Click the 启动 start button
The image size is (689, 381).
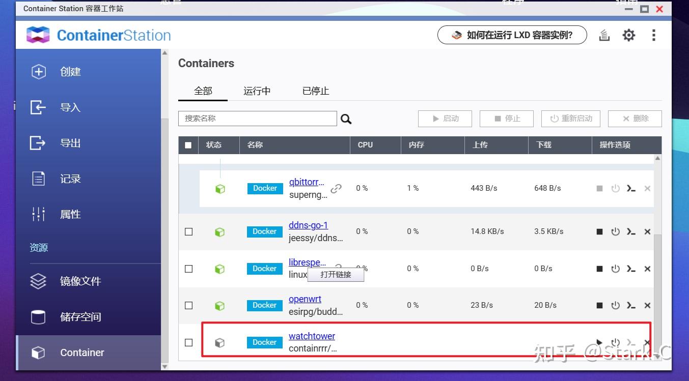(445, 119)
